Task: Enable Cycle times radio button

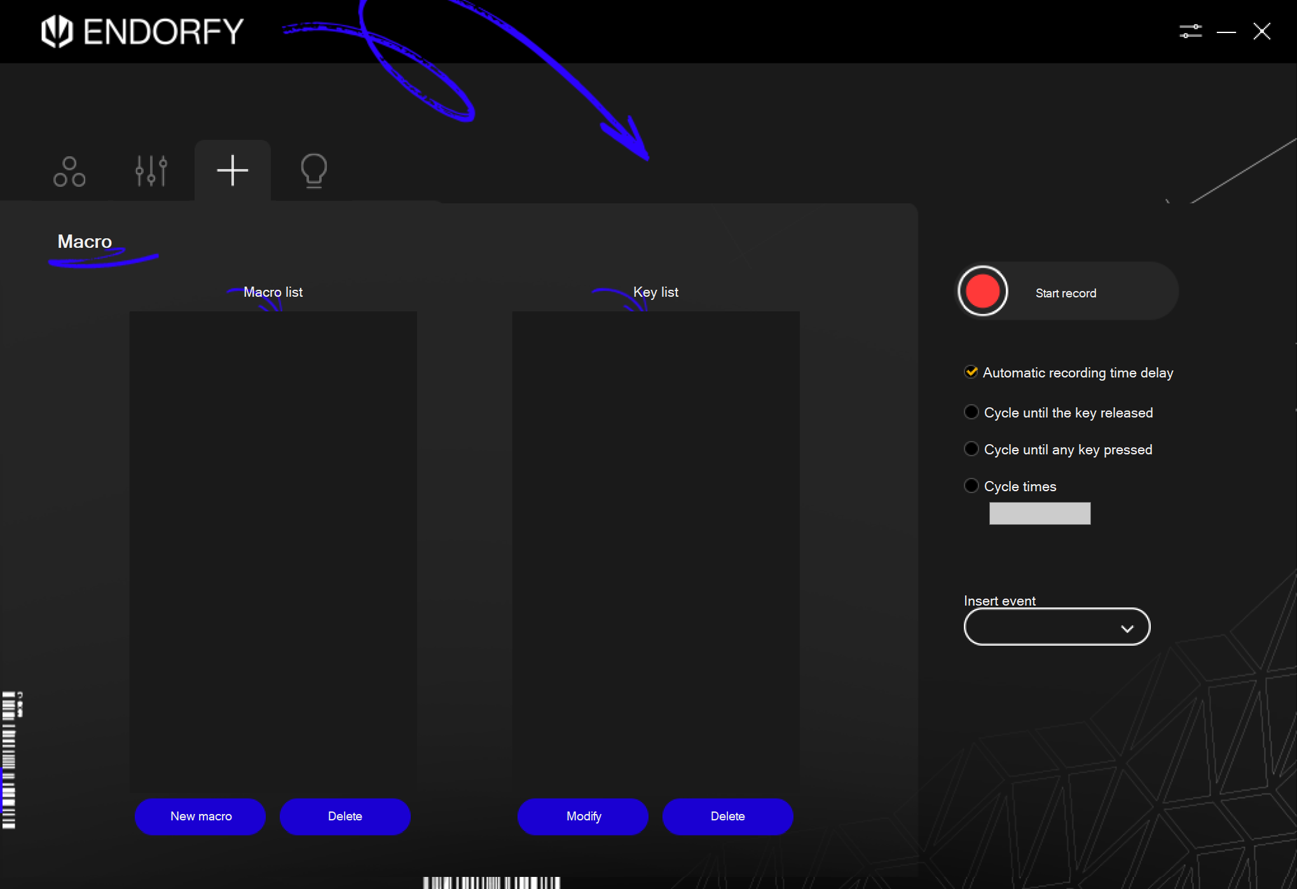Action: (x=971, y=486)
